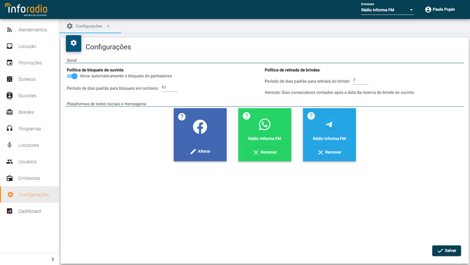
Task: Open Programas in the sidebar
Action: [x=29, y=128]
